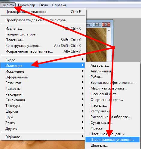Expand the Эскиз submenu
Viewport: 141px width, 149px height.
[43, 123]
